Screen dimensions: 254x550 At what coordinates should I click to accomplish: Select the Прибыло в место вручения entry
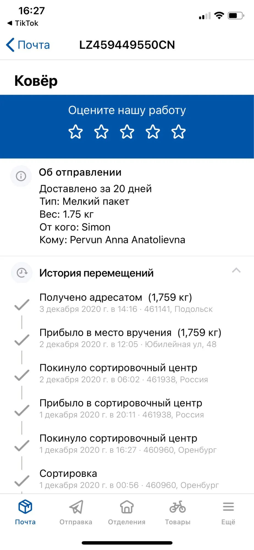(x=130, y=338)
